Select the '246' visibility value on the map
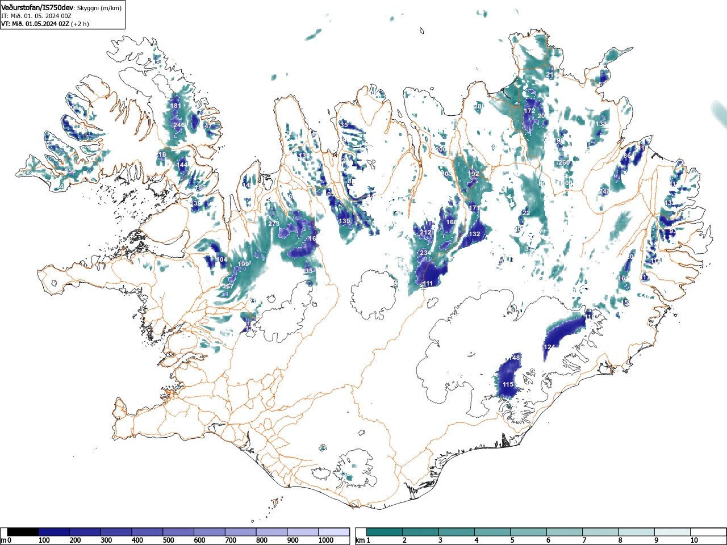727x545 pixels. pyautogui.click(x=178, y=125)
